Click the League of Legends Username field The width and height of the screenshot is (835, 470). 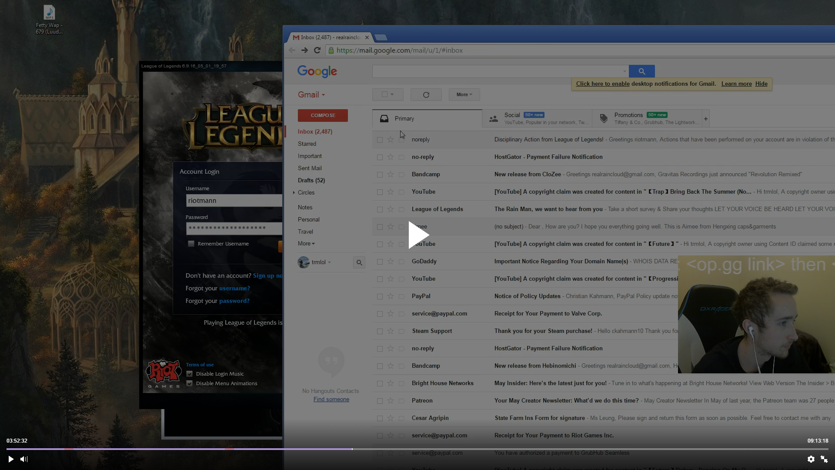[234, 201]
